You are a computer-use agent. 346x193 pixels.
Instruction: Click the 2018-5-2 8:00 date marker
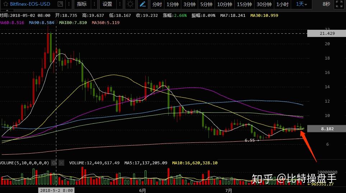pos(56,190)
